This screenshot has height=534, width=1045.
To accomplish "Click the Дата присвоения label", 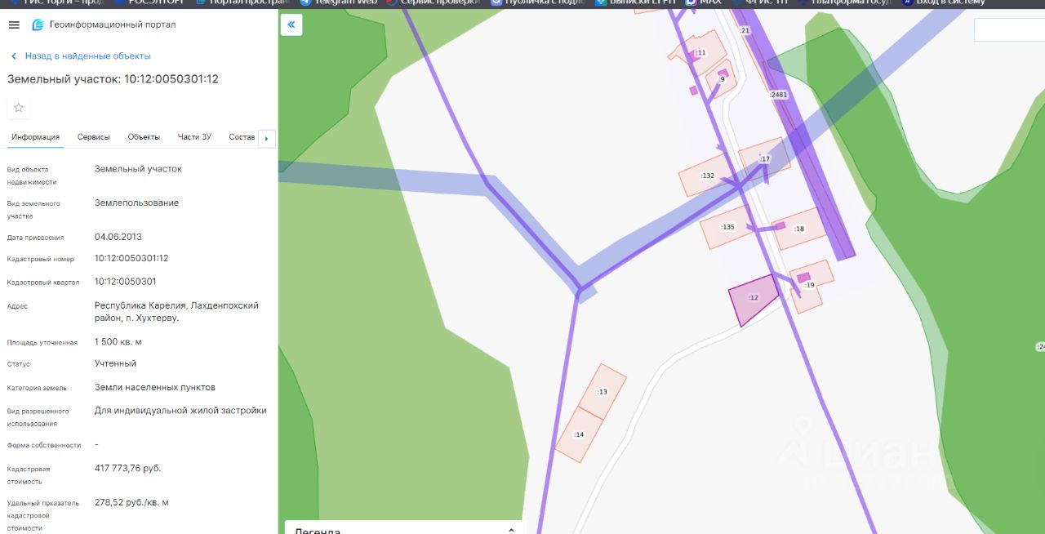I will [x=35, y=238].
